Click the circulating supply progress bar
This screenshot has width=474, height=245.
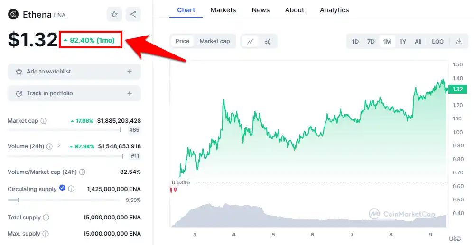64,200
